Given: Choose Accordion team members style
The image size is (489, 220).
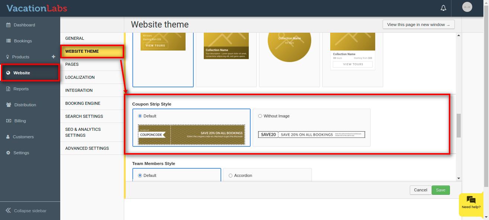Looking at the screenshot, I should [231, 175].
